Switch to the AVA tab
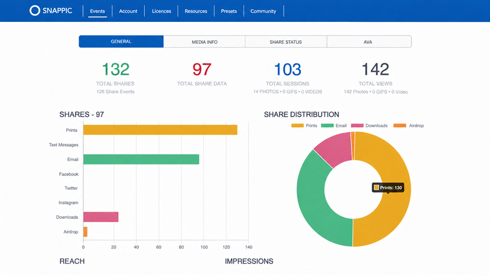This screenshot has height=275, width=490. click(x=369, y=42)
